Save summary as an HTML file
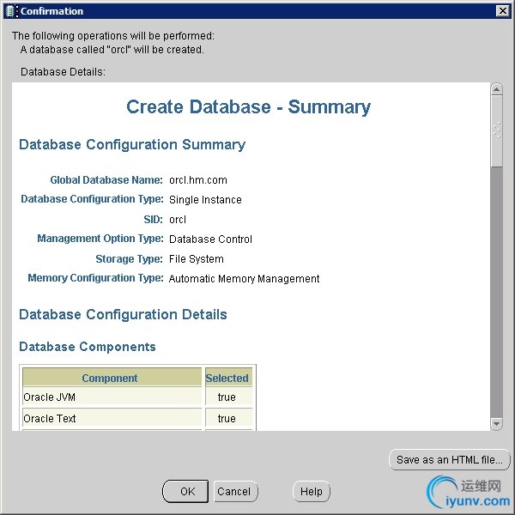The width and height of the screenshot is (515, 515). tap(450, 459)
